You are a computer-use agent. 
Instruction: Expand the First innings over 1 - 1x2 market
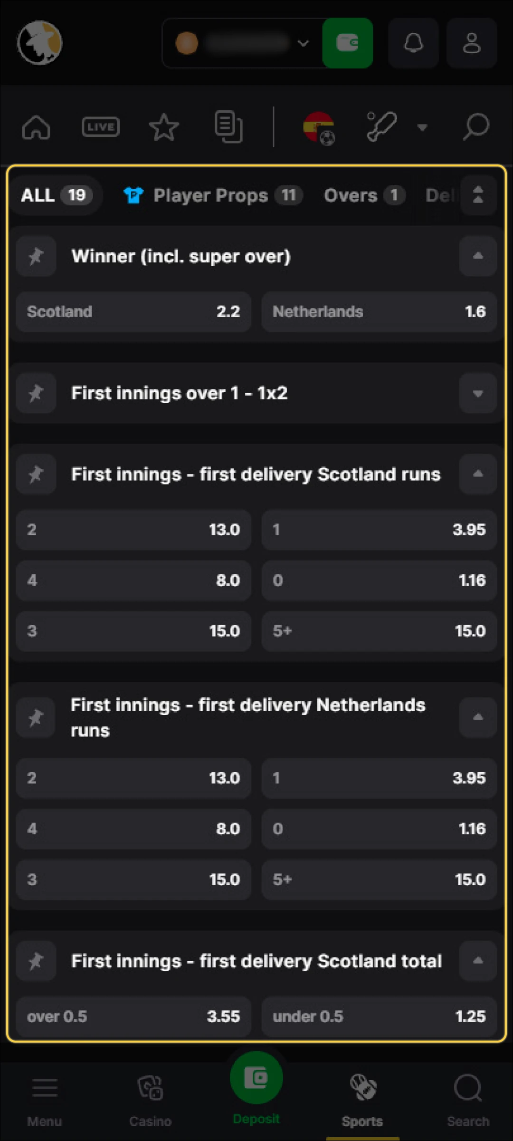click(477, 393)
